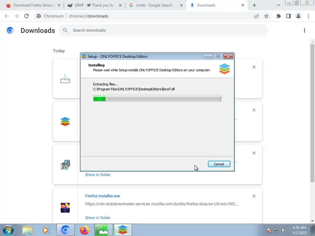Cancel the ONLYOFFICE installation
The width and height of the screenshot is (315, 236).
[219, 164]
